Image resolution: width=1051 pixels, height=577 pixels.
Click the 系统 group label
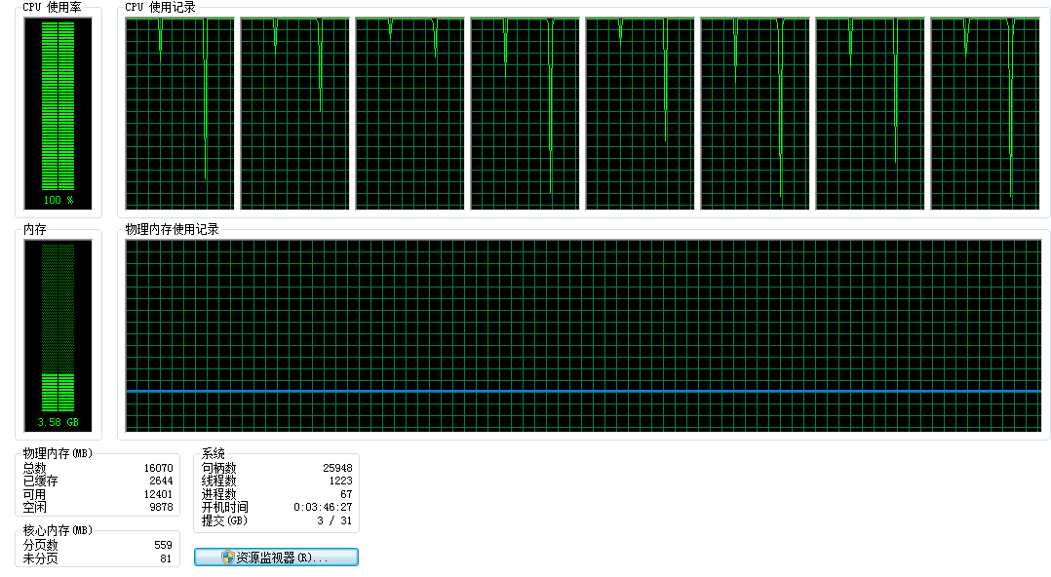point(214,453)
